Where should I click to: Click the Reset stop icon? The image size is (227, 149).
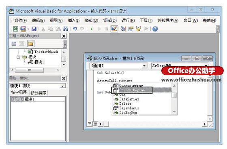pyautogui.click(x=106, y=29)
